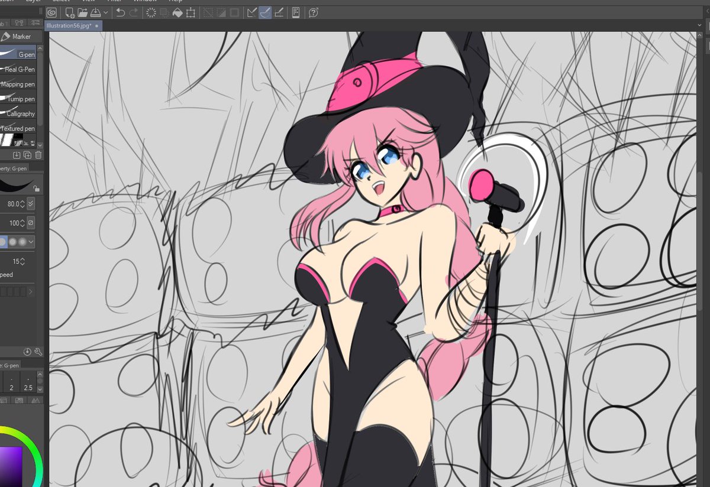Create a new canvas document

[70, 12]
